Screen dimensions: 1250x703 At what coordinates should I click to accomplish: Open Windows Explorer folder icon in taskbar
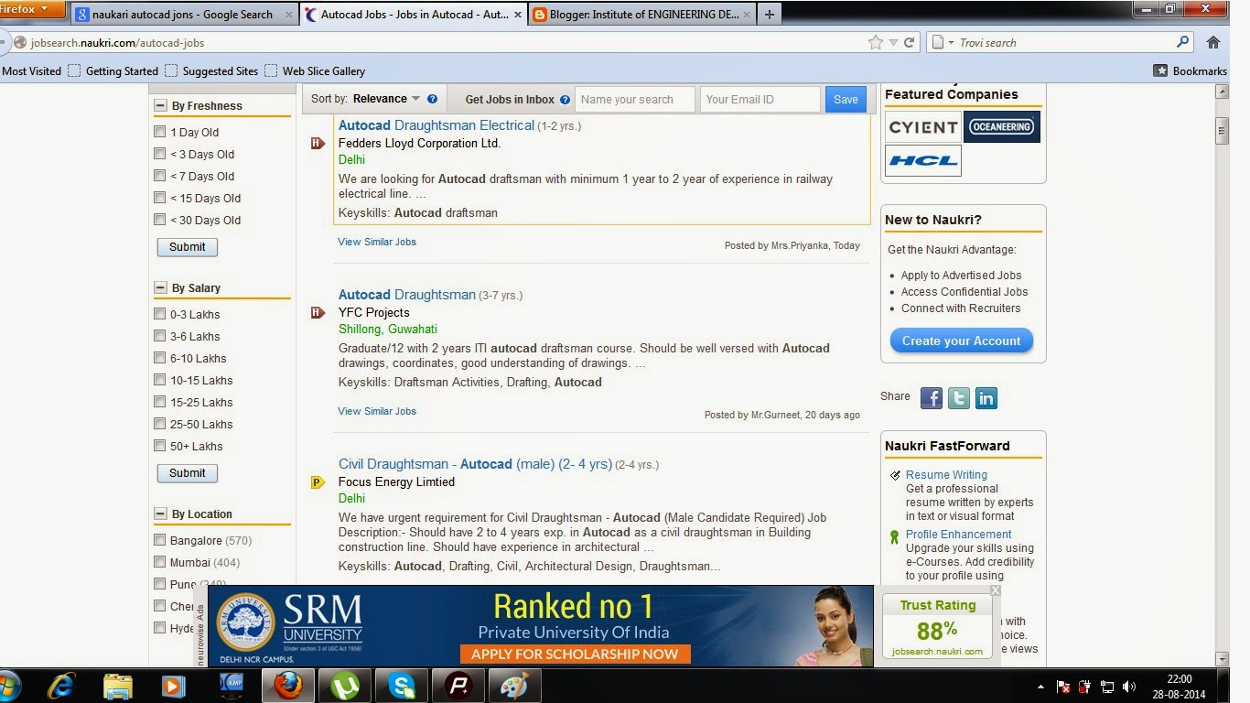[118, 686]
